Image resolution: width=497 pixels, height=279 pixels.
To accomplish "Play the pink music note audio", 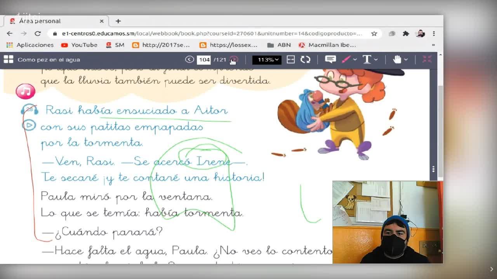I will pyautogui.click(x=25, y=91).
